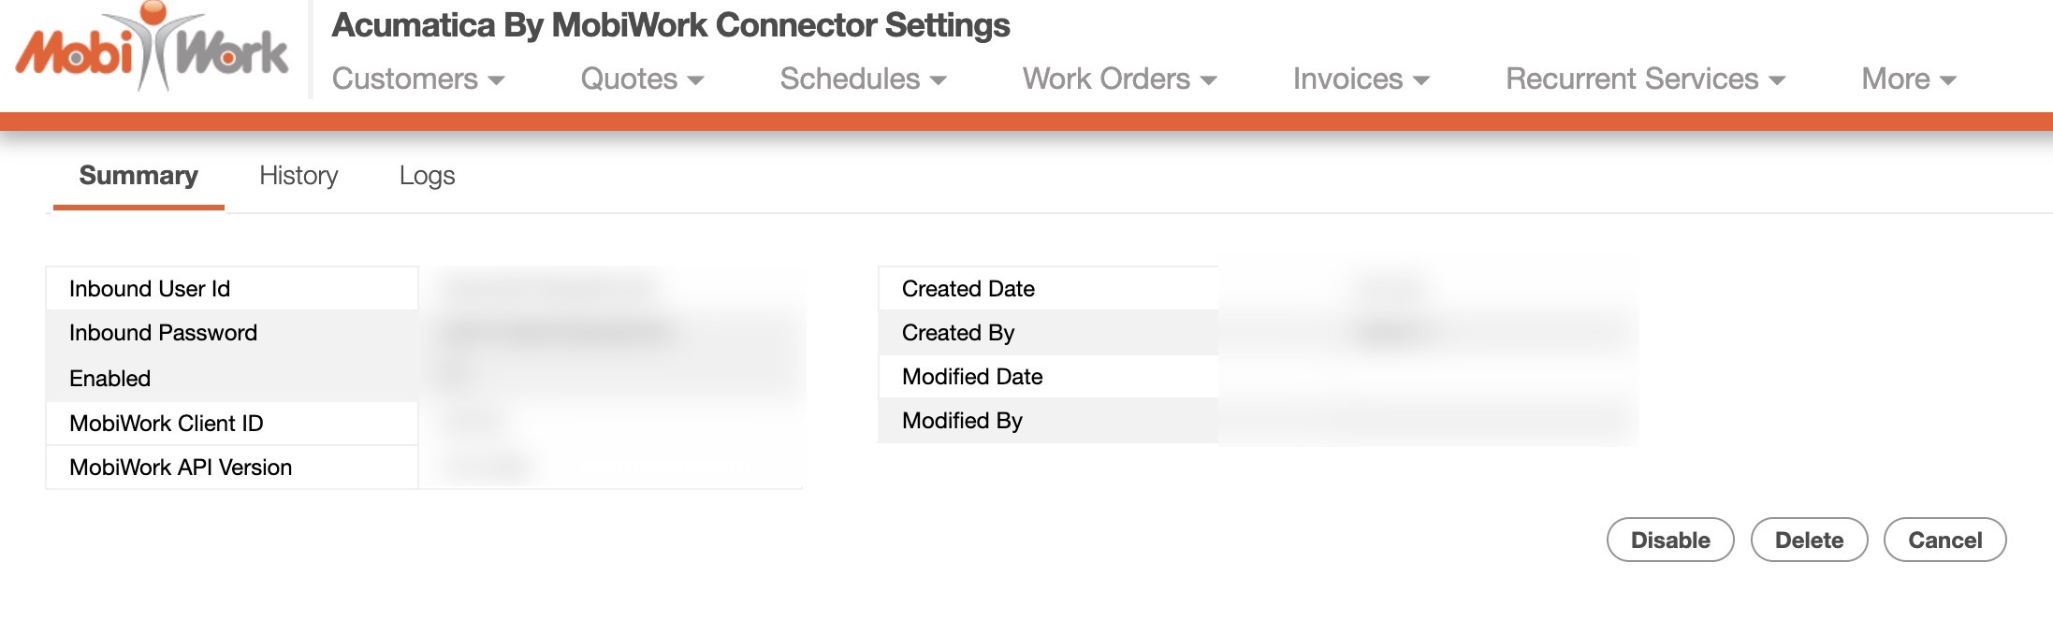The image size is (2053, 634).
Task: Expand the Quotes menu
Action: pos(642,79)
